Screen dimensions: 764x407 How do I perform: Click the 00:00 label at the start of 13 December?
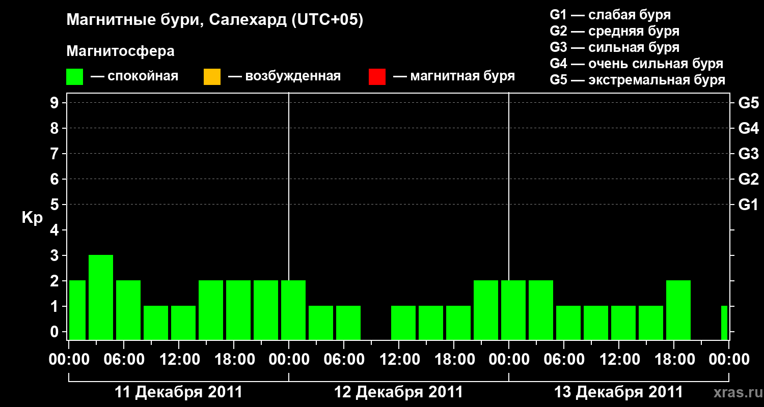click(509, 360)
